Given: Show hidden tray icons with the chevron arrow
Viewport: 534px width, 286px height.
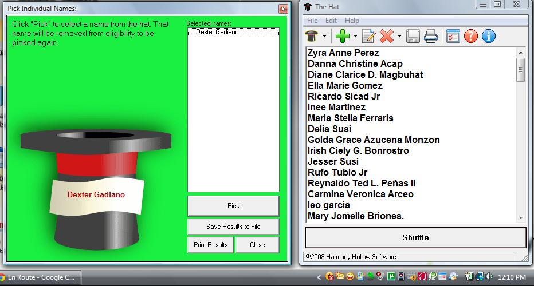Looking at the screenshot, I should coord(319,277).
